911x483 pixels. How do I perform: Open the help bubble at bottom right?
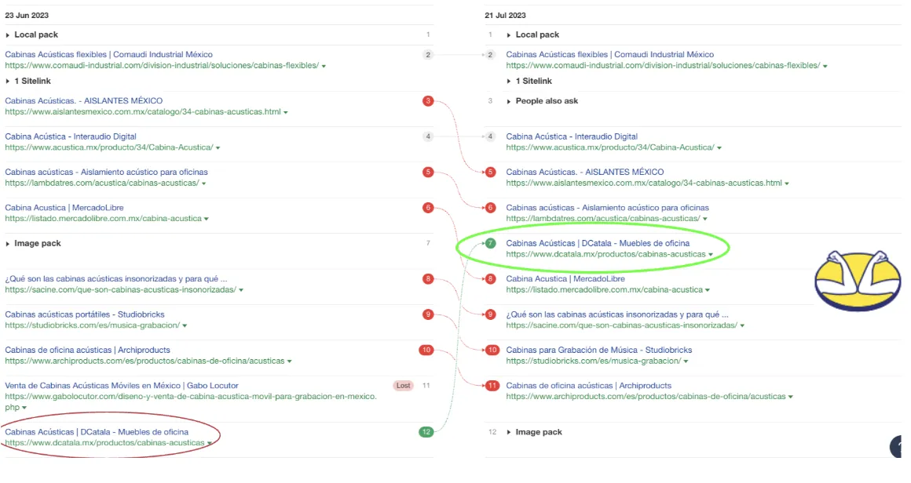[x=897, y=446]
